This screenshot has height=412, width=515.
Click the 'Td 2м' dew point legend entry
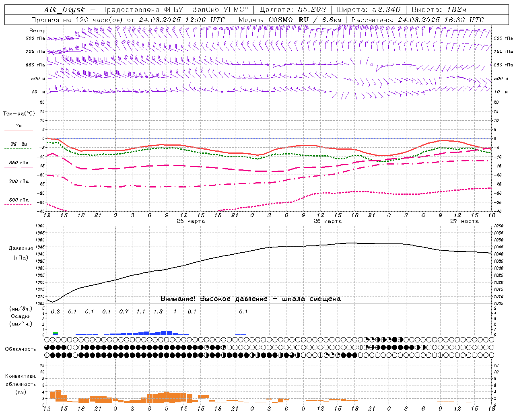point(19,144)
